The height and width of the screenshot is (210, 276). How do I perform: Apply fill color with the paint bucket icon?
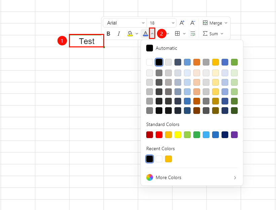click(130, 34)
